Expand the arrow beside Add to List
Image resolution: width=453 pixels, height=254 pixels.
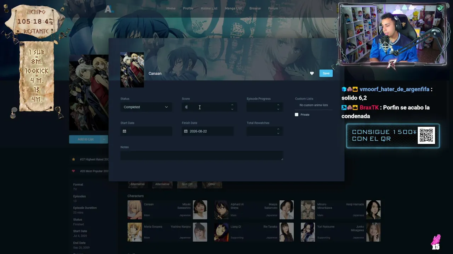tap(104, 139)
